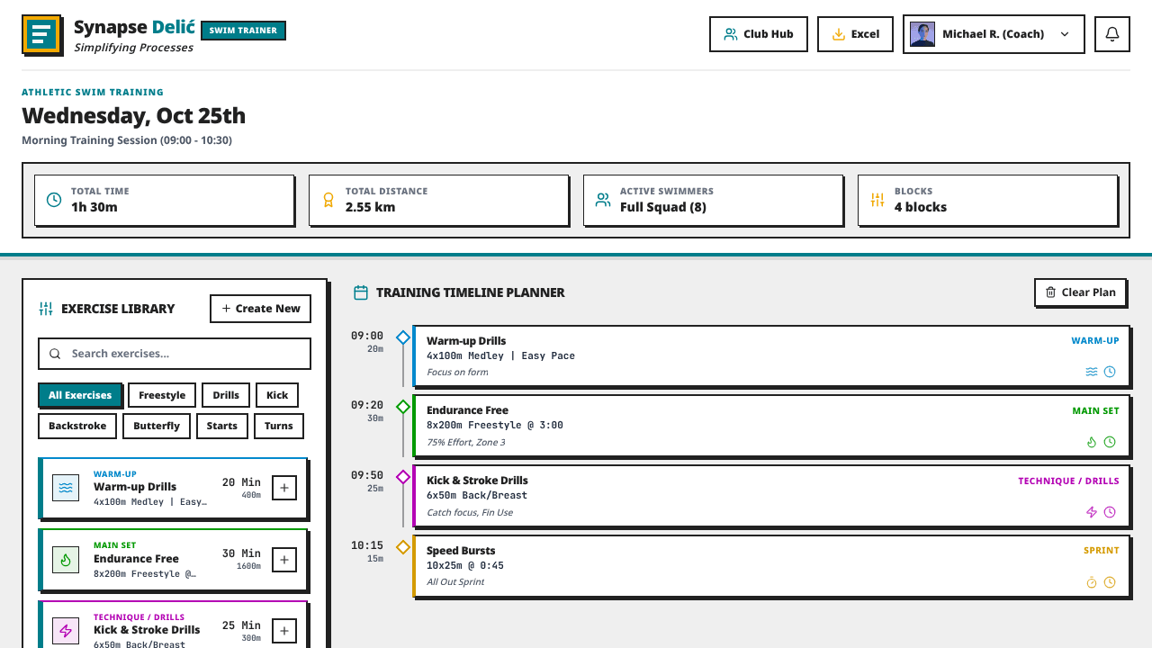Export plan to Excel
1152x648 pixels.
(855, 34)
